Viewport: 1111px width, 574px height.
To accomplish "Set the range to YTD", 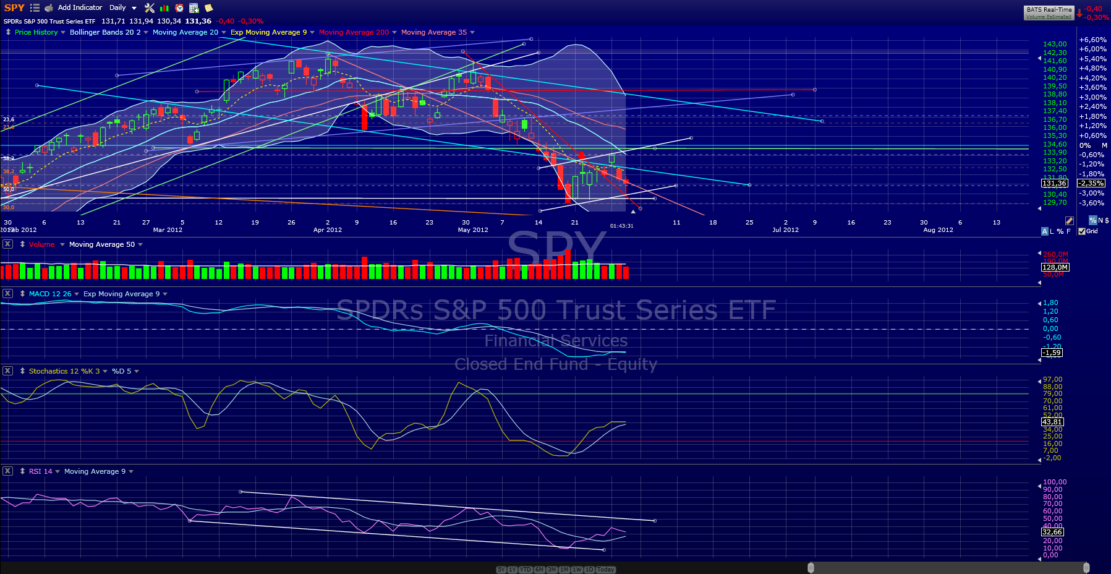I will click(526, 570).
